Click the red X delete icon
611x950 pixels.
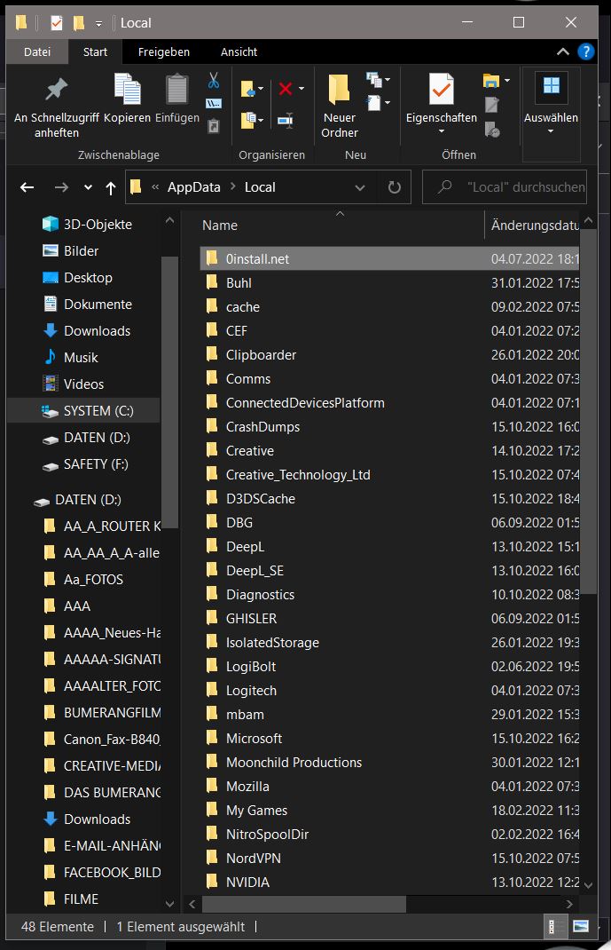click(286, 89)
